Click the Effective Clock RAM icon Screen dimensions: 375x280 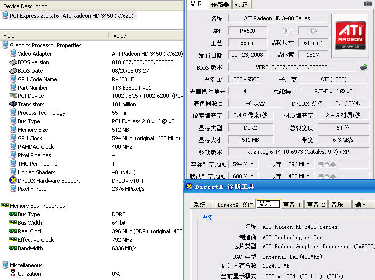[13, 239]
